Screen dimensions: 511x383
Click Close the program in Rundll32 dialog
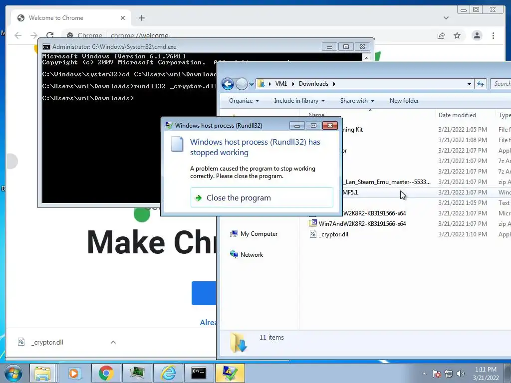pos(261,197)
